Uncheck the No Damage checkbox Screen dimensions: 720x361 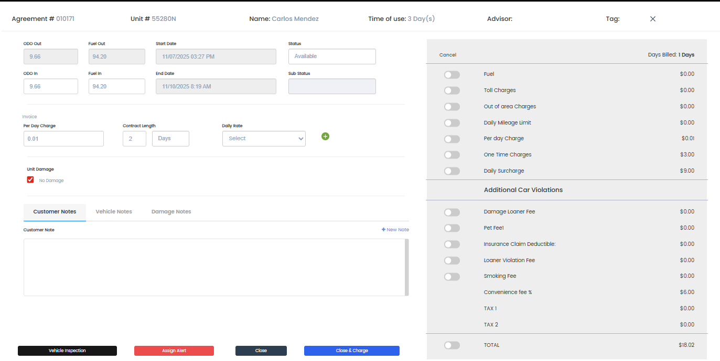(x=30, y=180)
